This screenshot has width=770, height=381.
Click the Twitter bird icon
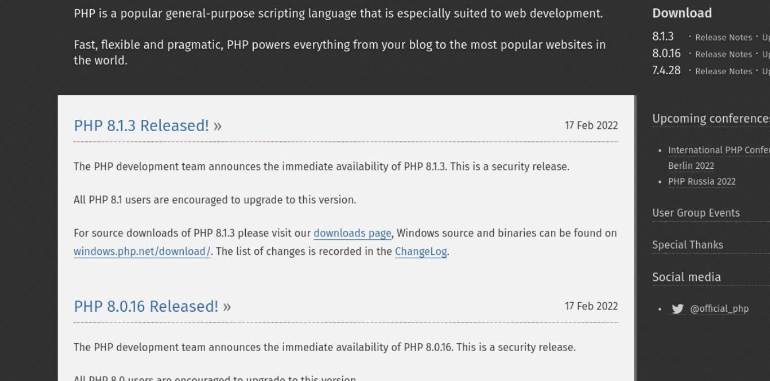click(x=678, y=308)
